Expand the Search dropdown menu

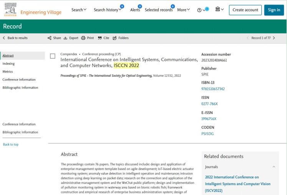[x=79, y=10]
